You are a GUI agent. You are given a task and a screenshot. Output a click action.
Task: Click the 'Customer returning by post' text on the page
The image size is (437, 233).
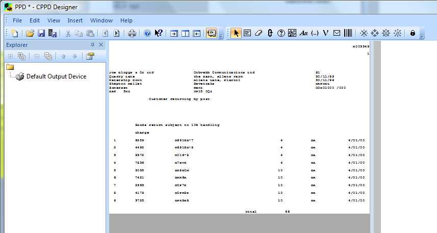point(179,99)
